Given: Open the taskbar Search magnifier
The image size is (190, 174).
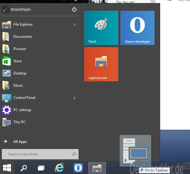Looking at the screenshot, I should [x=24, y=168].
